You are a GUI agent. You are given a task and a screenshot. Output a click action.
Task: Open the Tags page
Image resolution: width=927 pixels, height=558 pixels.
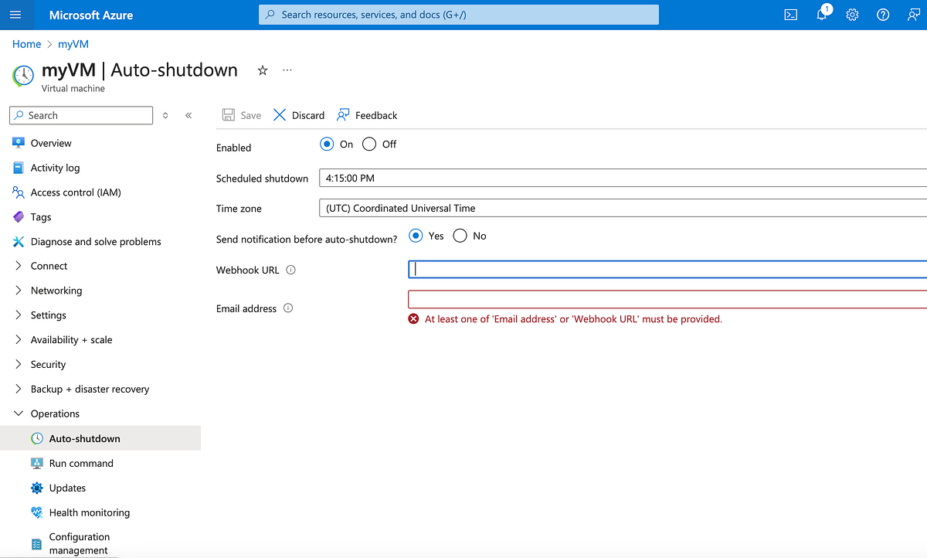(x=41, y=216)
